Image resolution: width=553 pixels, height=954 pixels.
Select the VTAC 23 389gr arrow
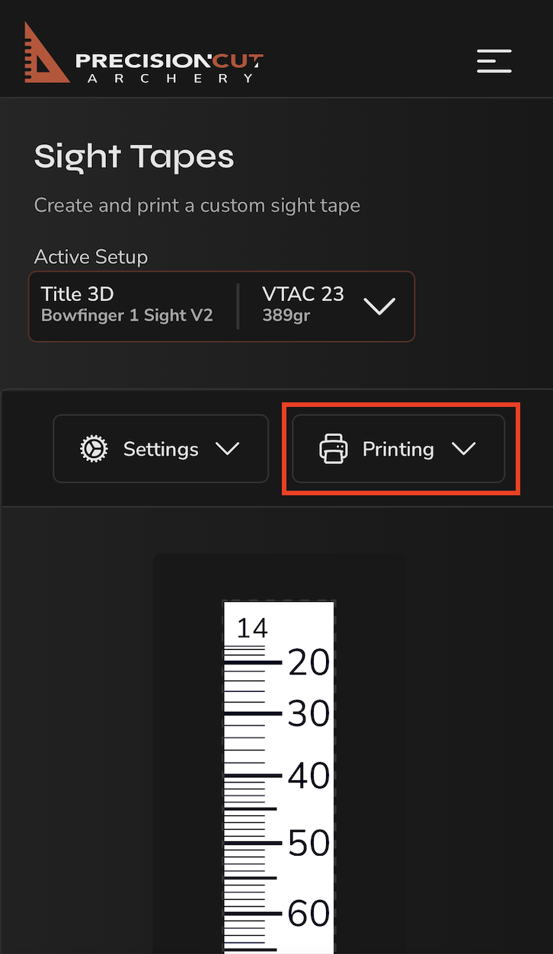coord(303,304)
